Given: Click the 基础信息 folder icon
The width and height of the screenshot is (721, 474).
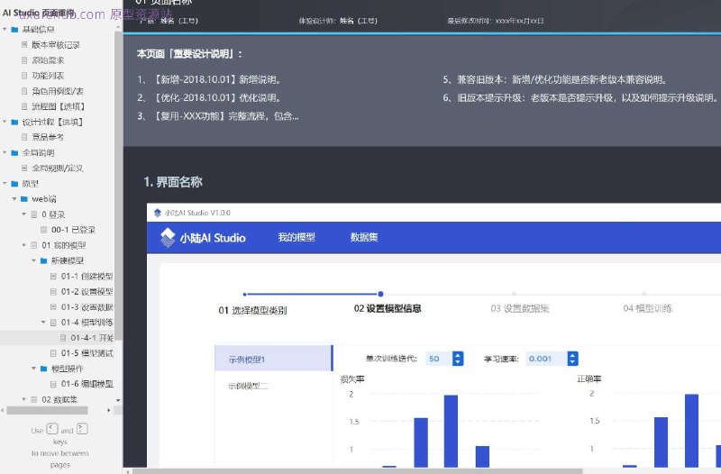Looking at the screenshot, I should click(14, 30).
